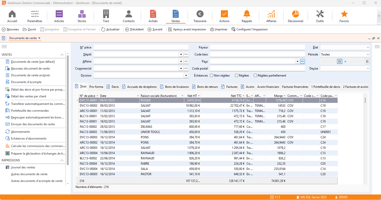Check the Non réglées checkbox
Image resolution: width=381 pixels, height=200 pixels.
click(x=212, y=76)
